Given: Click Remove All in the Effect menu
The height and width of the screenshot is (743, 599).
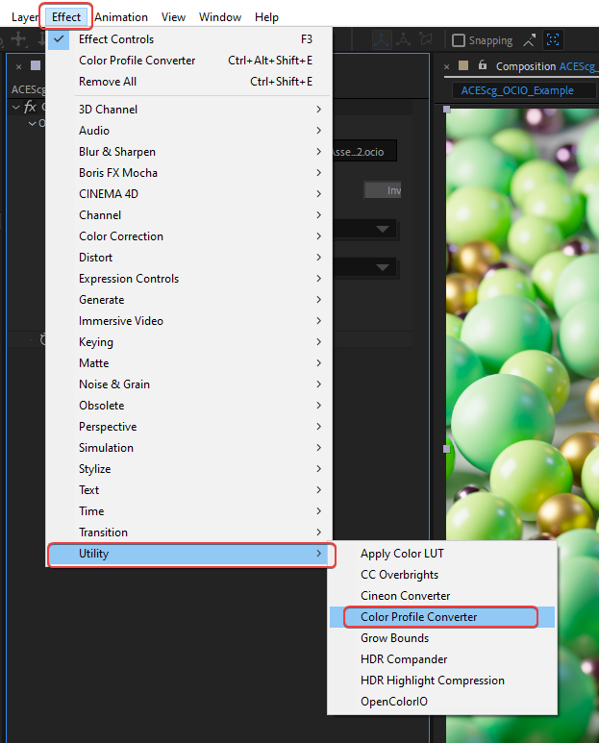Looking at the screenshot, I should tap(108, 82).
